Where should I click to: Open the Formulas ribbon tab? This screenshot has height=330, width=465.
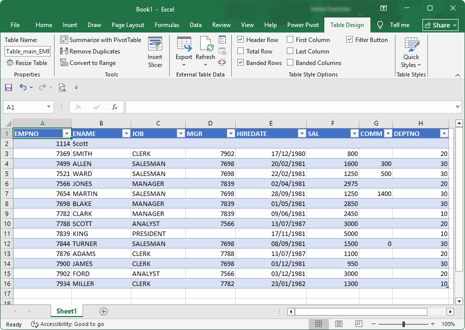tap(167, 25)
